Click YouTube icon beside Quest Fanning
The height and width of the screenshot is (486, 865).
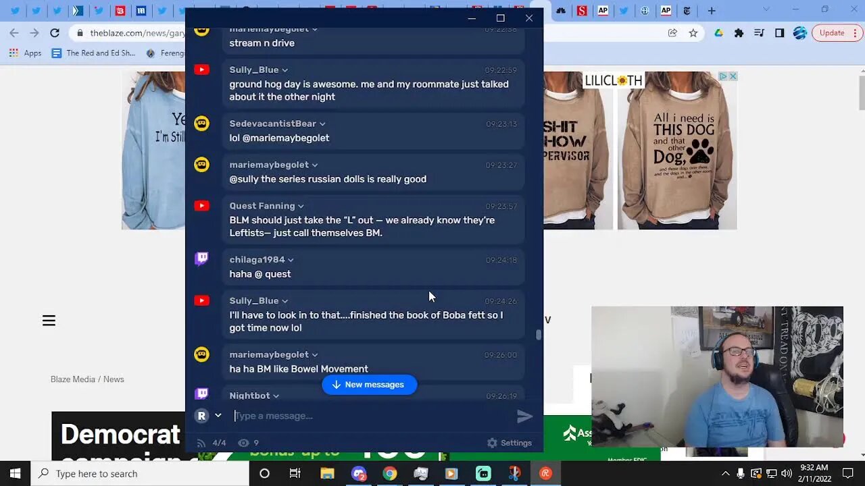[201, 205]
